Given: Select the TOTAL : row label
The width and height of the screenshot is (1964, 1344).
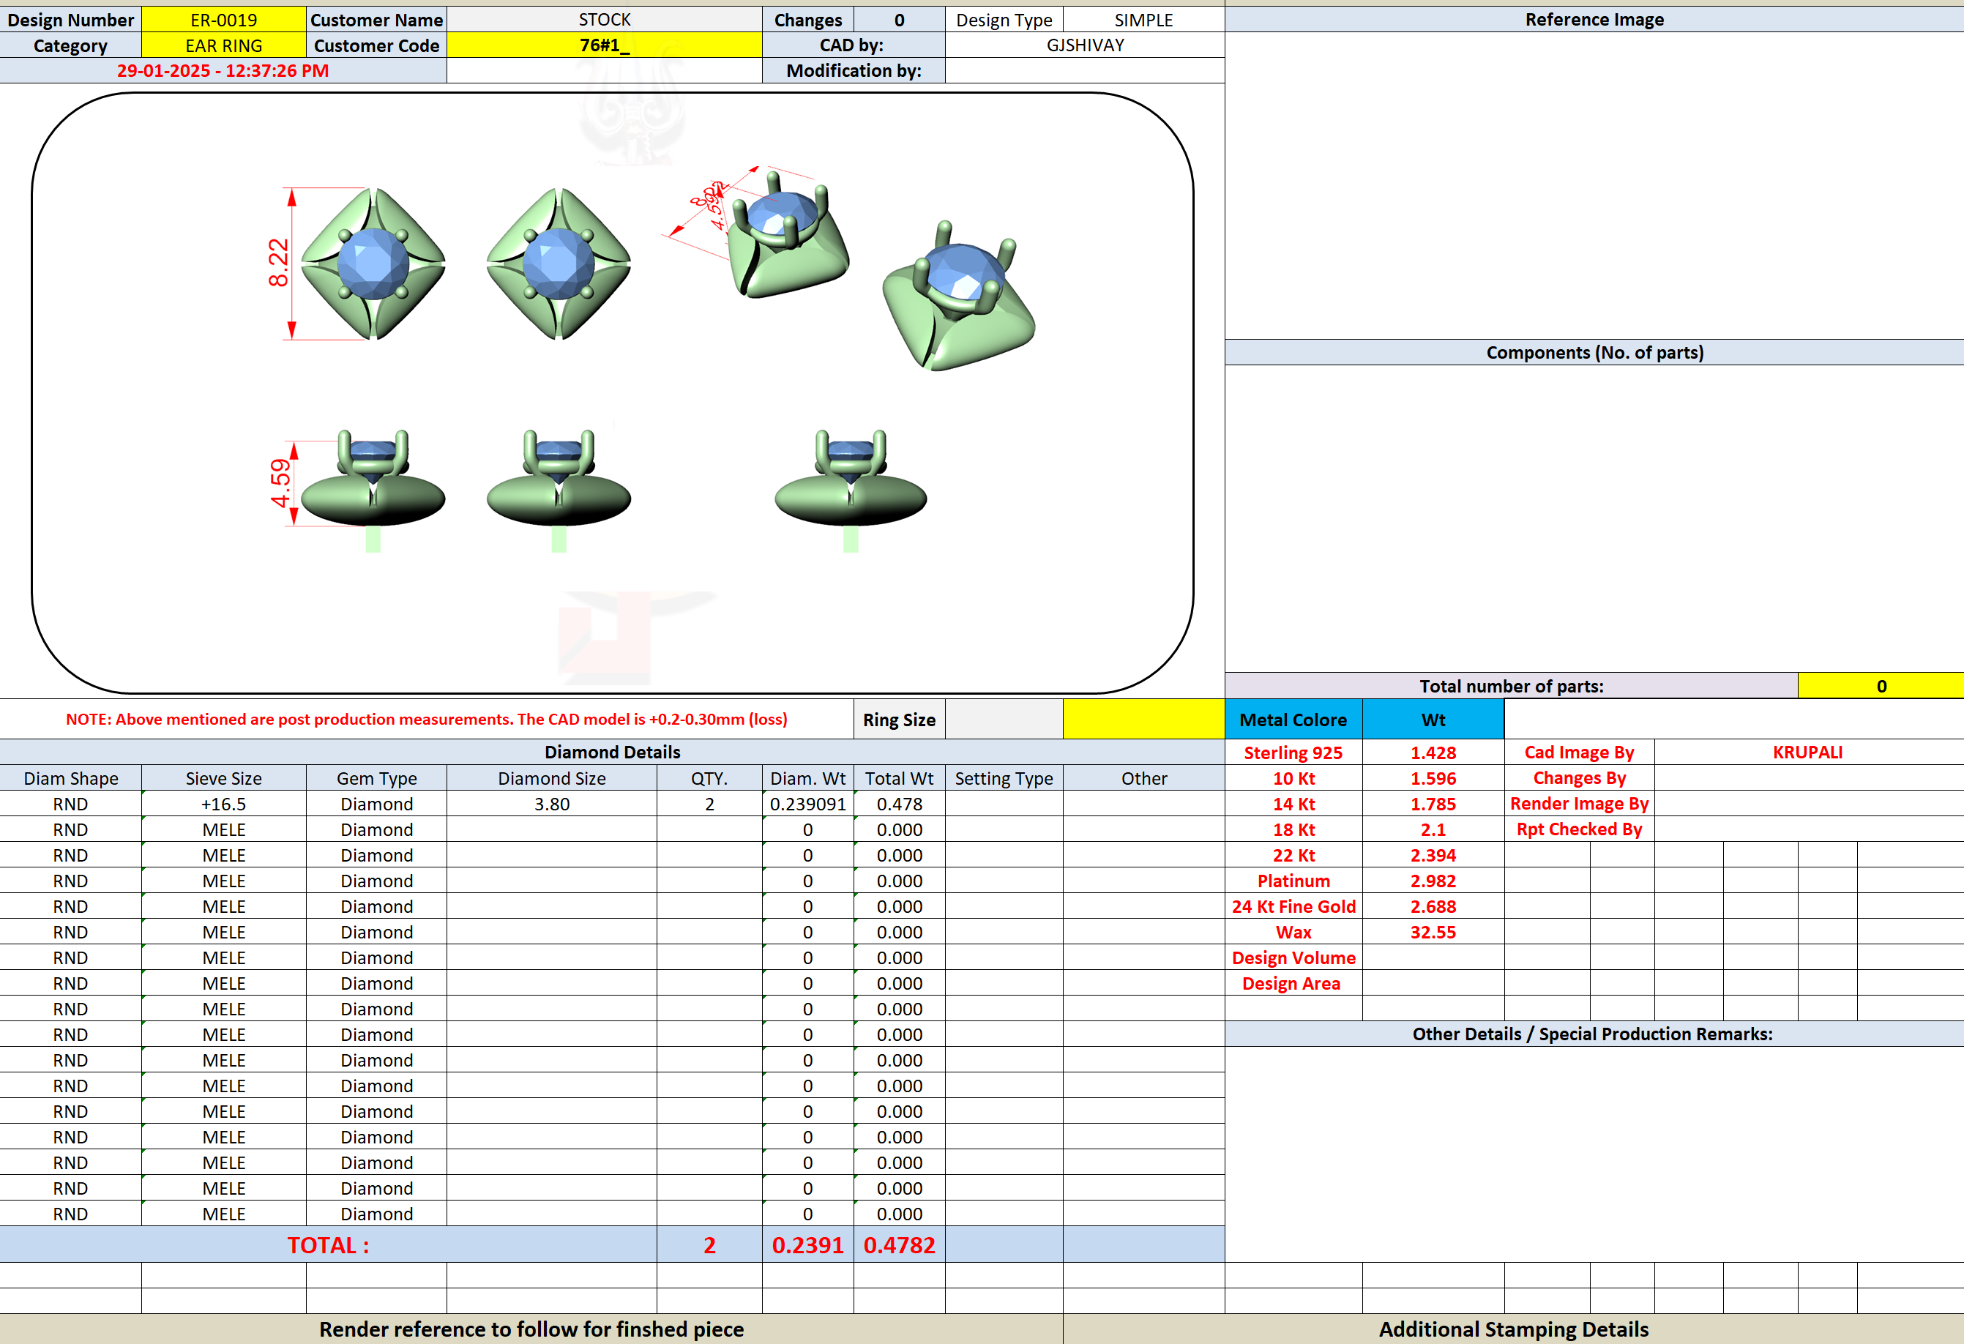Looking at the screenshot, I should pyautogui.click(x=328, y=1245).
